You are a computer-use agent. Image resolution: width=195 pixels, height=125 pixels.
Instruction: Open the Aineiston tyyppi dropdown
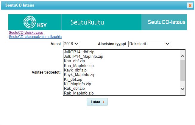149,44
